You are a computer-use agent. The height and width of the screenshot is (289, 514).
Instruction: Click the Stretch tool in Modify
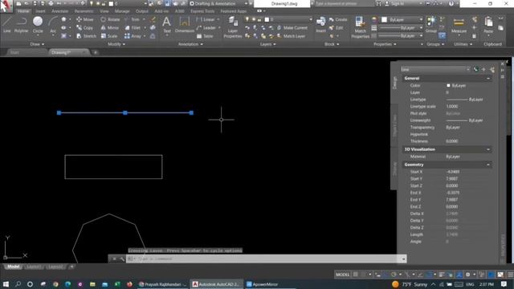(86, 36)
